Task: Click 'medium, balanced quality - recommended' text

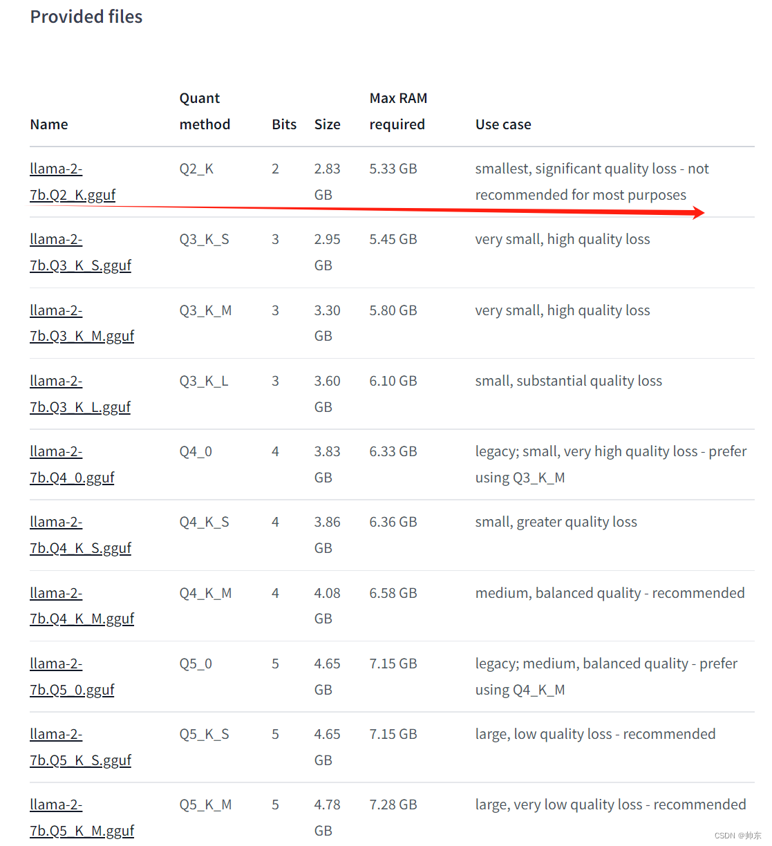Action: tap(610, 593)
